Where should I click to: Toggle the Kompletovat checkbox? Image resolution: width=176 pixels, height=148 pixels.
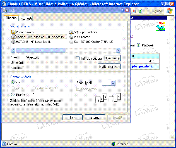click(78, 89)
